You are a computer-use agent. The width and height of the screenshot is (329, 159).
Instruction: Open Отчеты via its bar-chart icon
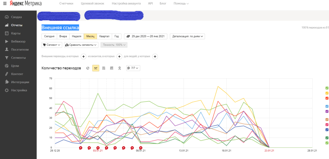click(x=7, y=25)
